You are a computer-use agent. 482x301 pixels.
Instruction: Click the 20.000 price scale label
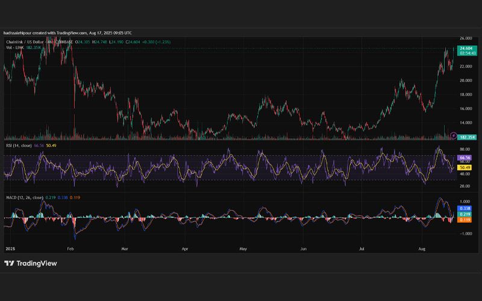[466, 81]
